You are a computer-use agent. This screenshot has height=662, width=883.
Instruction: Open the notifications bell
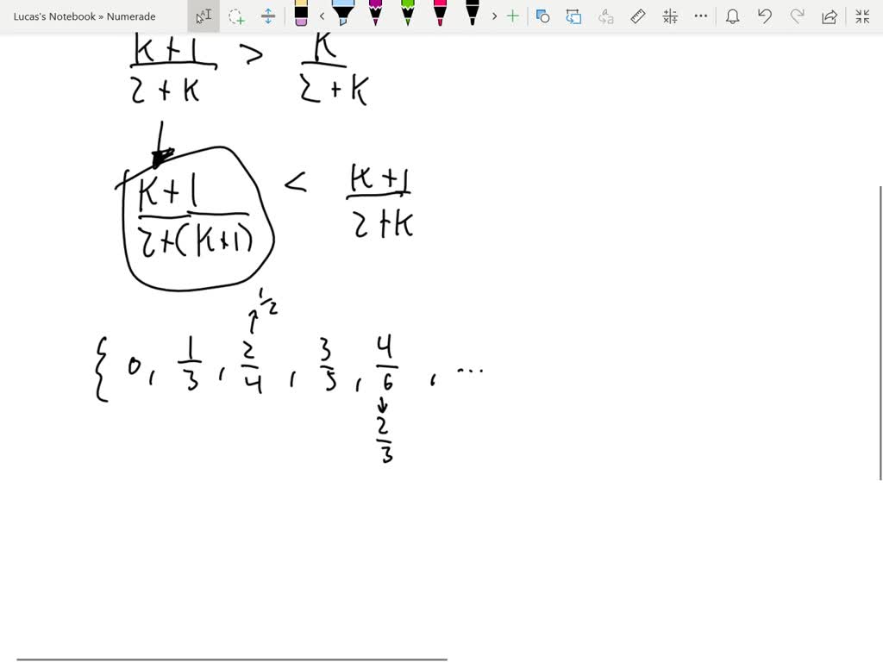732,16
